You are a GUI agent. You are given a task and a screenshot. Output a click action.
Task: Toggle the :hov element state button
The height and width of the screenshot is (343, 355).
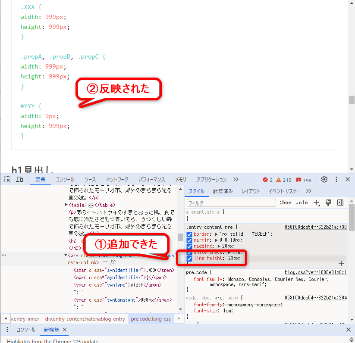pyautogui.click(x=285, y=203)
